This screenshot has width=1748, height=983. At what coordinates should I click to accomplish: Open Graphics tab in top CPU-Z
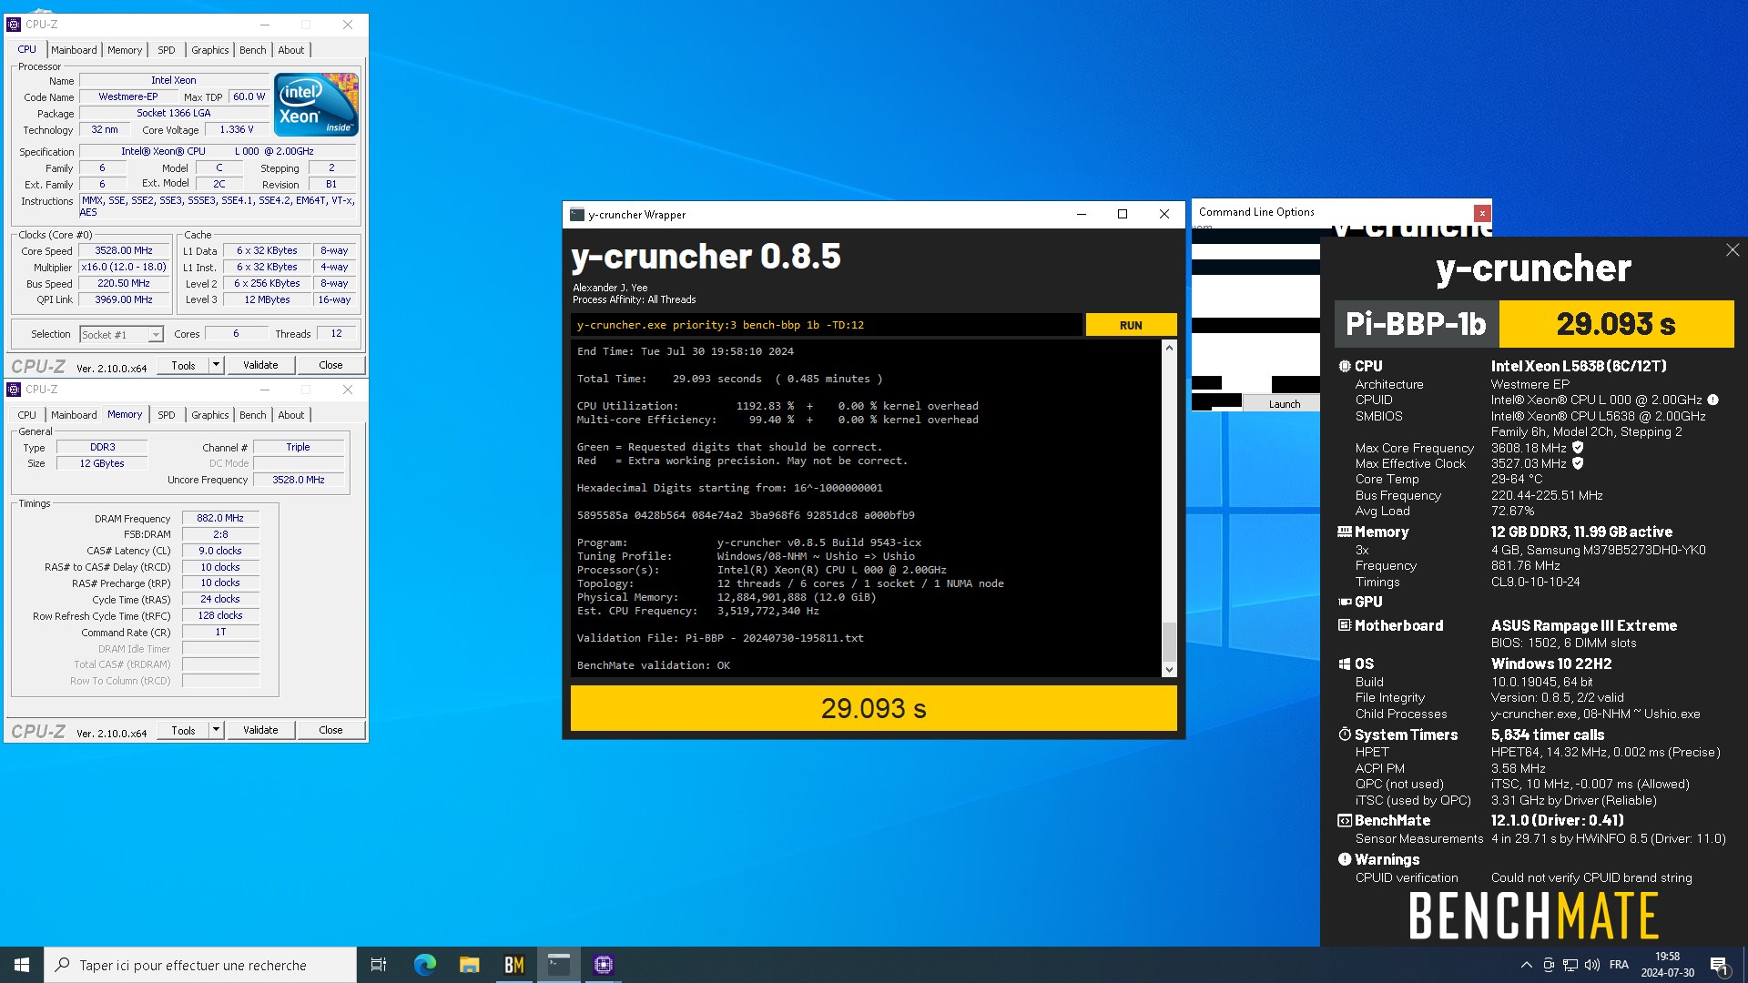pos(210,50)
